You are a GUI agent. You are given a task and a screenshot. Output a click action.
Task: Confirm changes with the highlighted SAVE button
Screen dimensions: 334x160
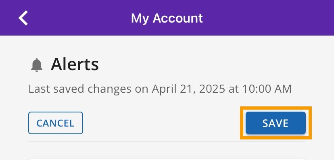click(276, 123)
